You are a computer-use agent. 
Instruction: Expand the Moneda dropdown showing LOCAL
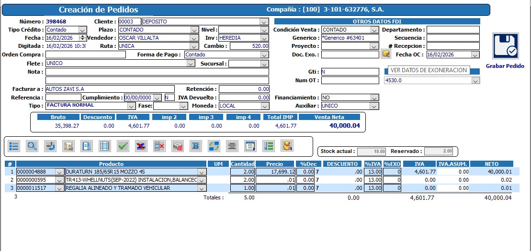[264, 106]
